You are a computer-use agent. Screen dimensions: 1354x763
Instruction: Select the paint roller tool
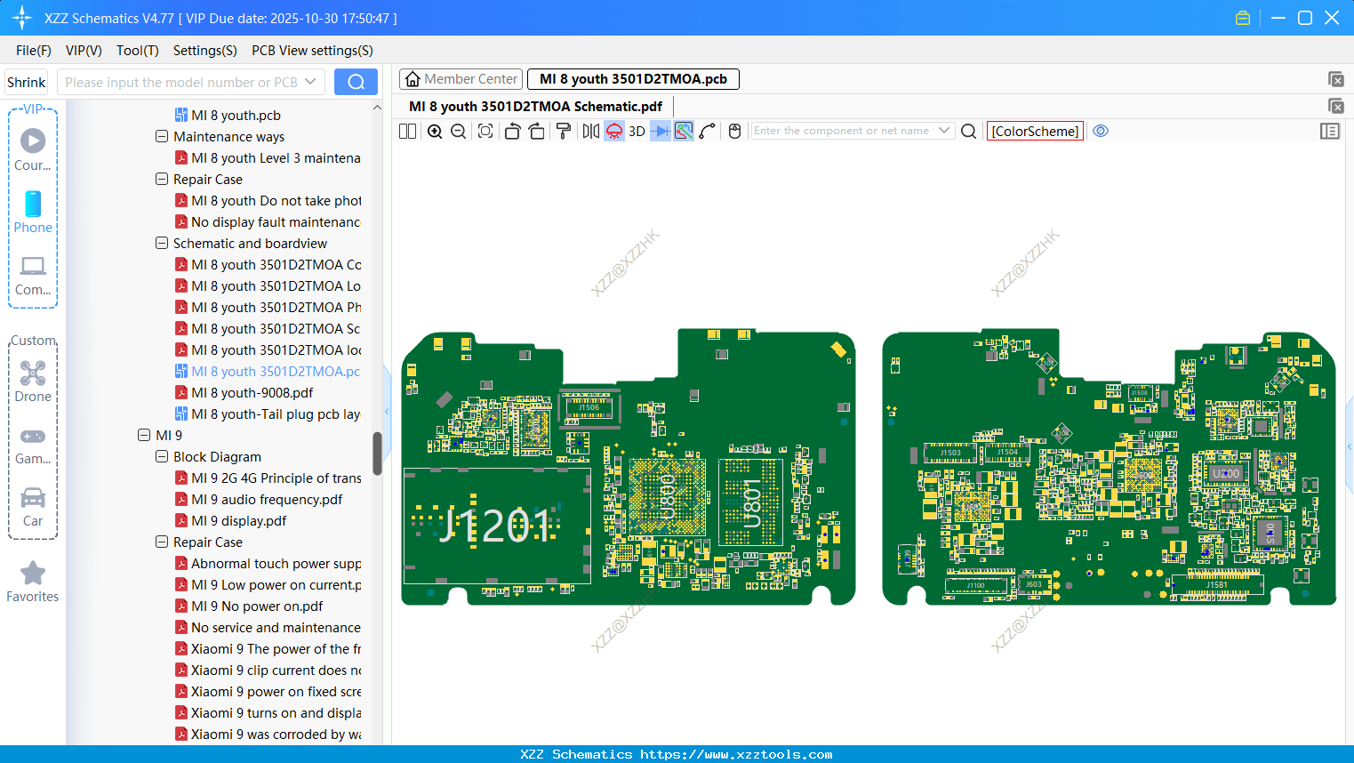tap(564, 131)
